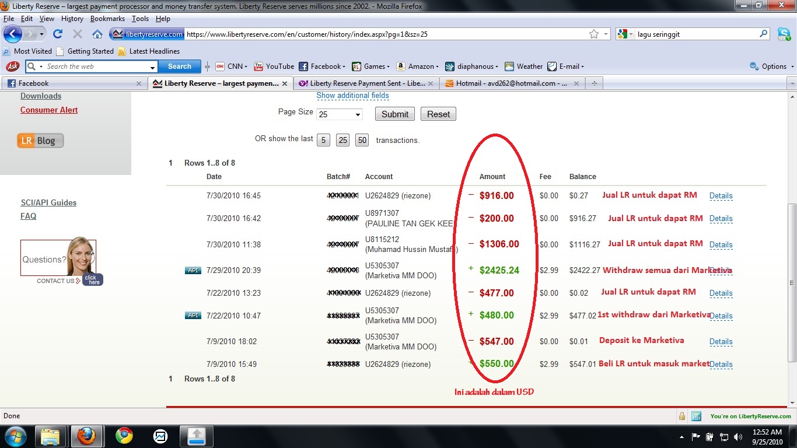797x448 pixels.
Task: Open the SCI/API Guides link
Action: [48, 202]
